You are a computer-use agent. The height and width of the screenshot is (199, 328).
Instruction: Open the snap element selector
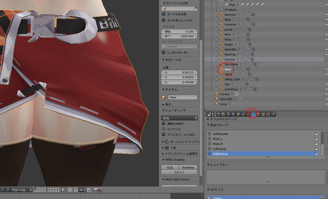(x=83, y=190)
